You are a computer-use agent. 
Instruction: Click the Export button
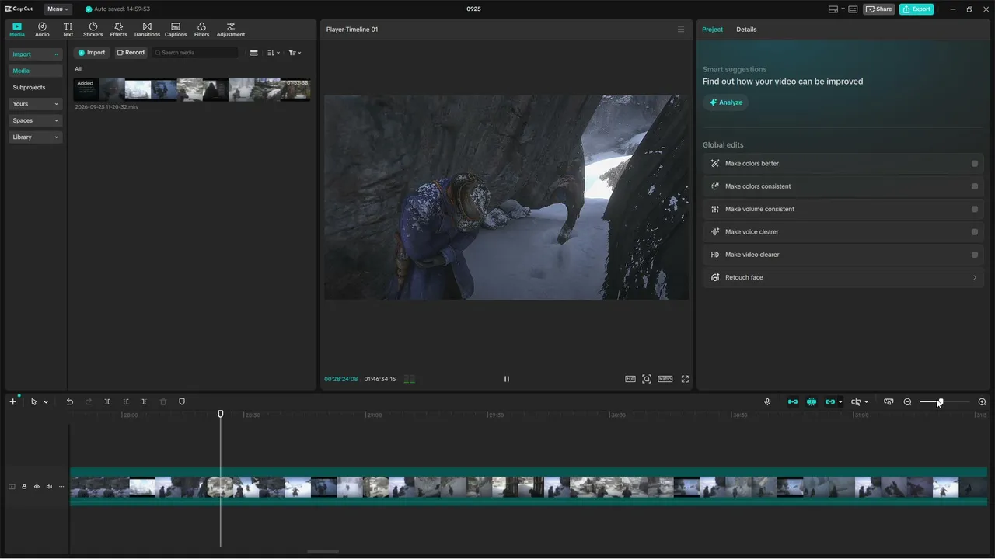tap(916, 9)
